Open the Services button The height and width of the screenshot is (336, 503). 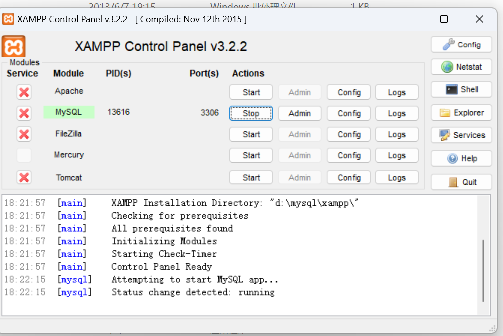click(x=461, y=135)
